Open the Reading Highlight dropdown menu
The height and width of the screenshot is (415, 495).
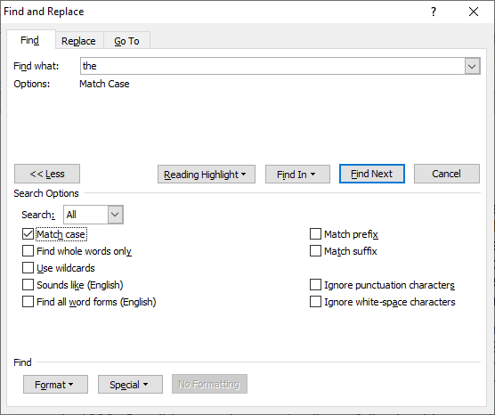coord(207,174)
